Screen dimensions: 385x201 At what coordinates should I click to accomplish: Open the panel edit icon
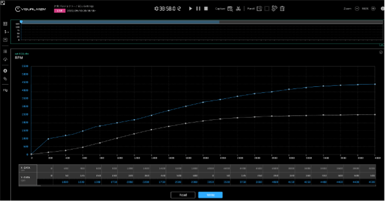coord(259,9)
